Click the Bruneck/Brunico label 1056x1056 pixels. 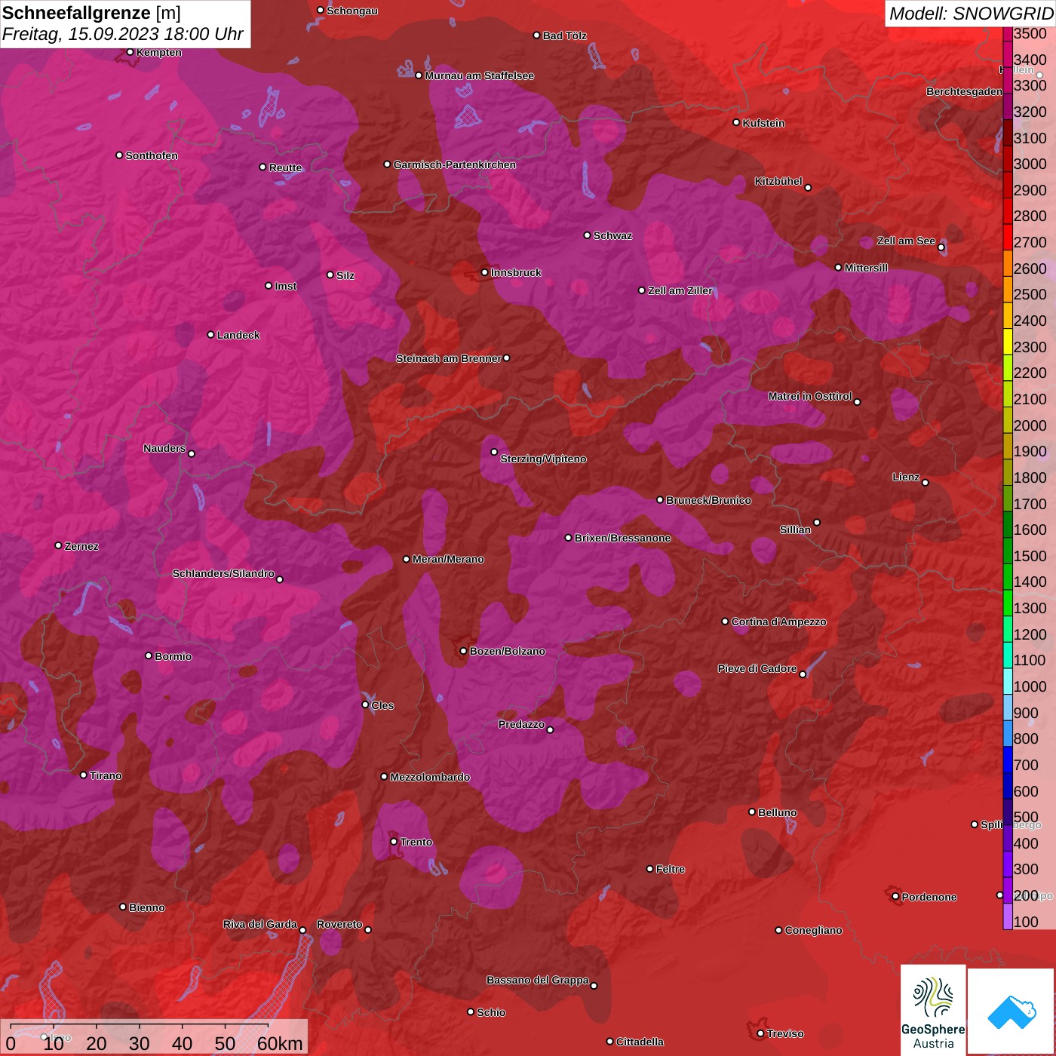(x=708, y=500)
